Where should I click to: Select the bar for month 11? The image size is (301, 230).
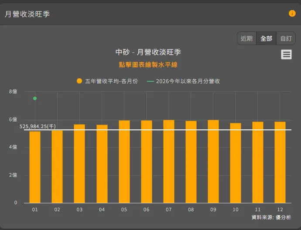258,162
